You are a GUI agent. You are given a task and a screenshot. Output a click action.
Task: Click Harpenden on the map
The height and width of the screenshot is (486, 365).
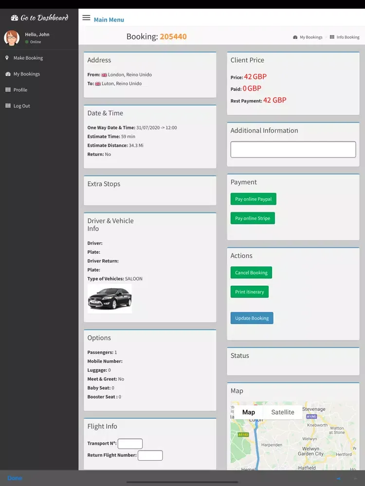pos(272,445)
